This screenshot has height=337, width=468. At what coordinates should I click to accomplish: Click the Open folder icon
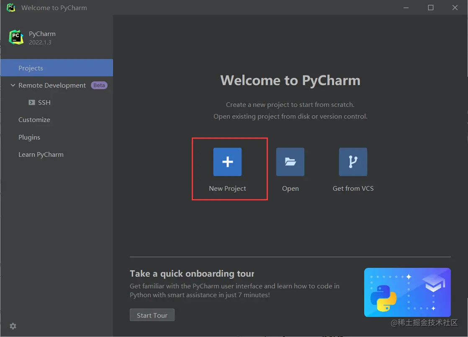coord(290,162)
